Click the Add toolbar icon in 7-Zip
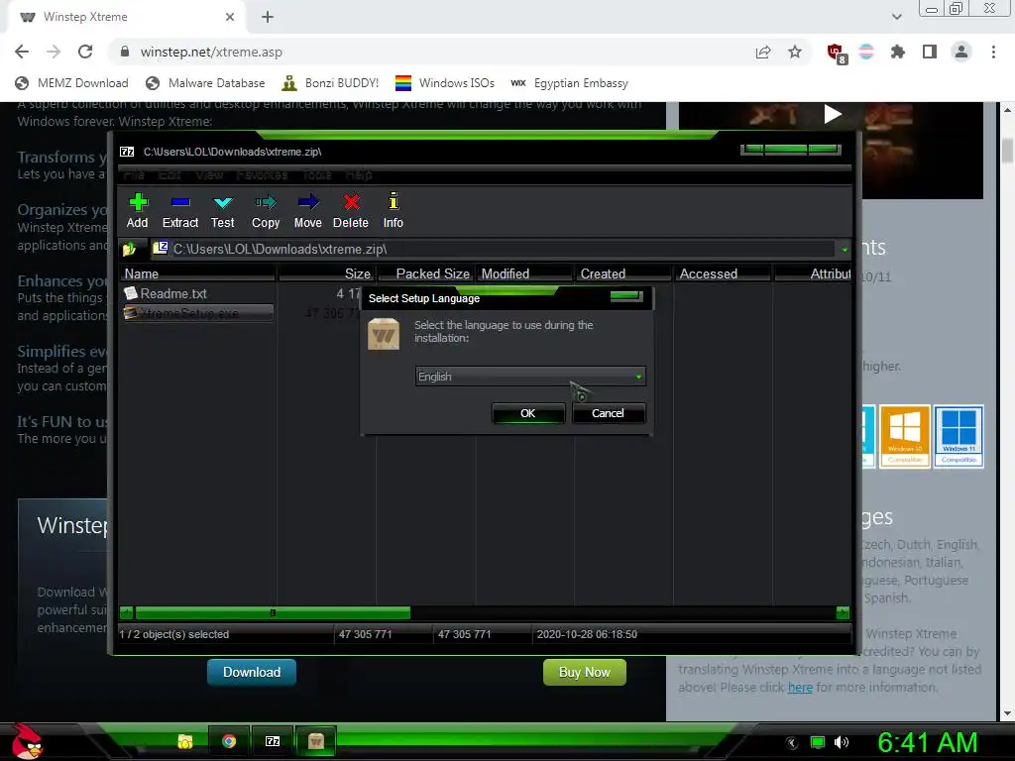 point(138,202)
